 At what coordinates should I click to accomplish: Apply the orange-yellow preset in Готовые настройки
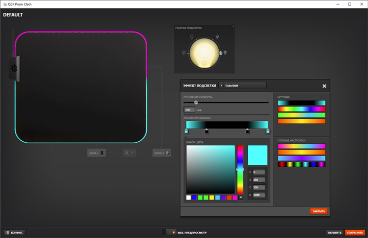(x=302, y=152)
